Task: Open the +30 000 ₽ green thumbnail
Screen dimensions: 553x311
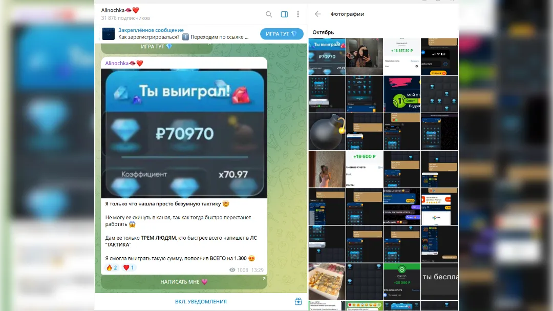Action: click(401, 281)
